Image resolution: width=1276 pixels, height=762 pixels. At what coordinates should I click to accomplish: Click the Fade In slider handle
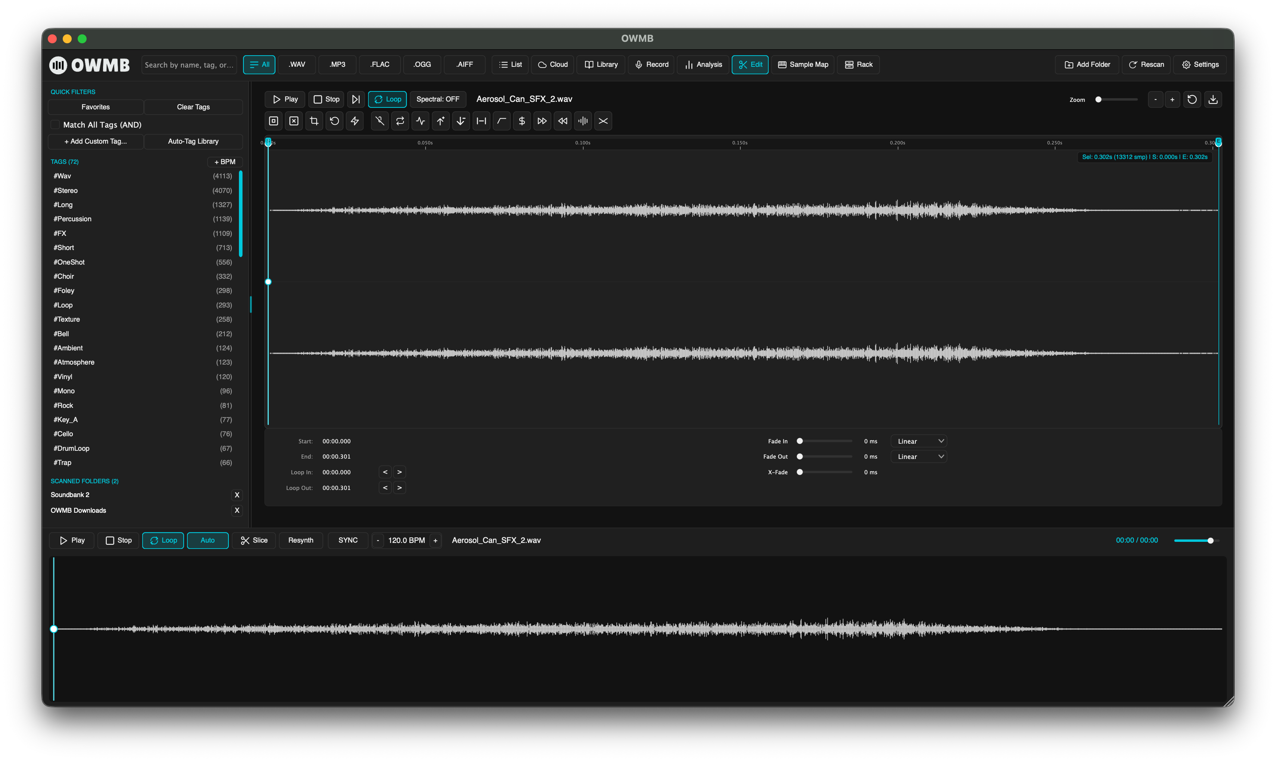[799, 441]
